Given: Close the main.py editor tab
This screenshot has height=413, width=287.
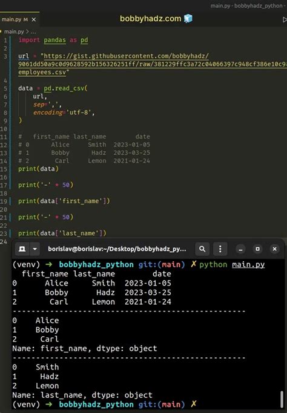Looking at the screenshot, I should [x=34, y=20].
